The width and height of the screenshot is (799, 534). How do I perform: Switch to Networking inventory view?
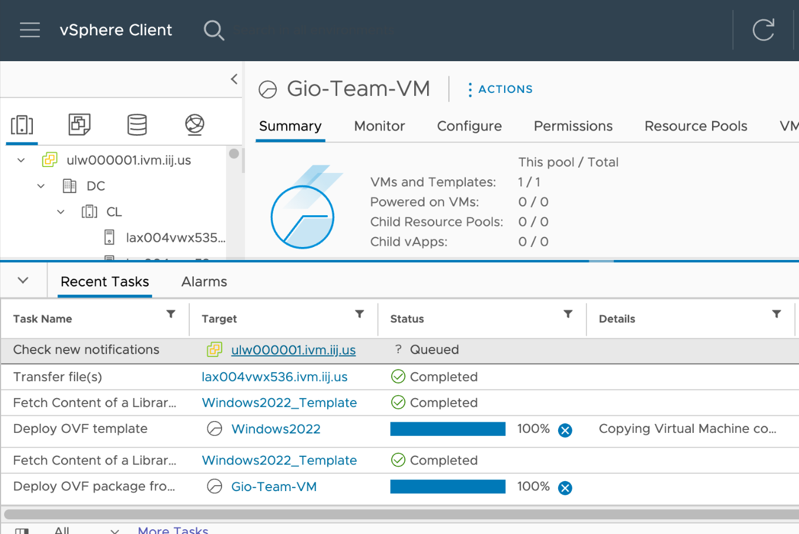[194, 125]
